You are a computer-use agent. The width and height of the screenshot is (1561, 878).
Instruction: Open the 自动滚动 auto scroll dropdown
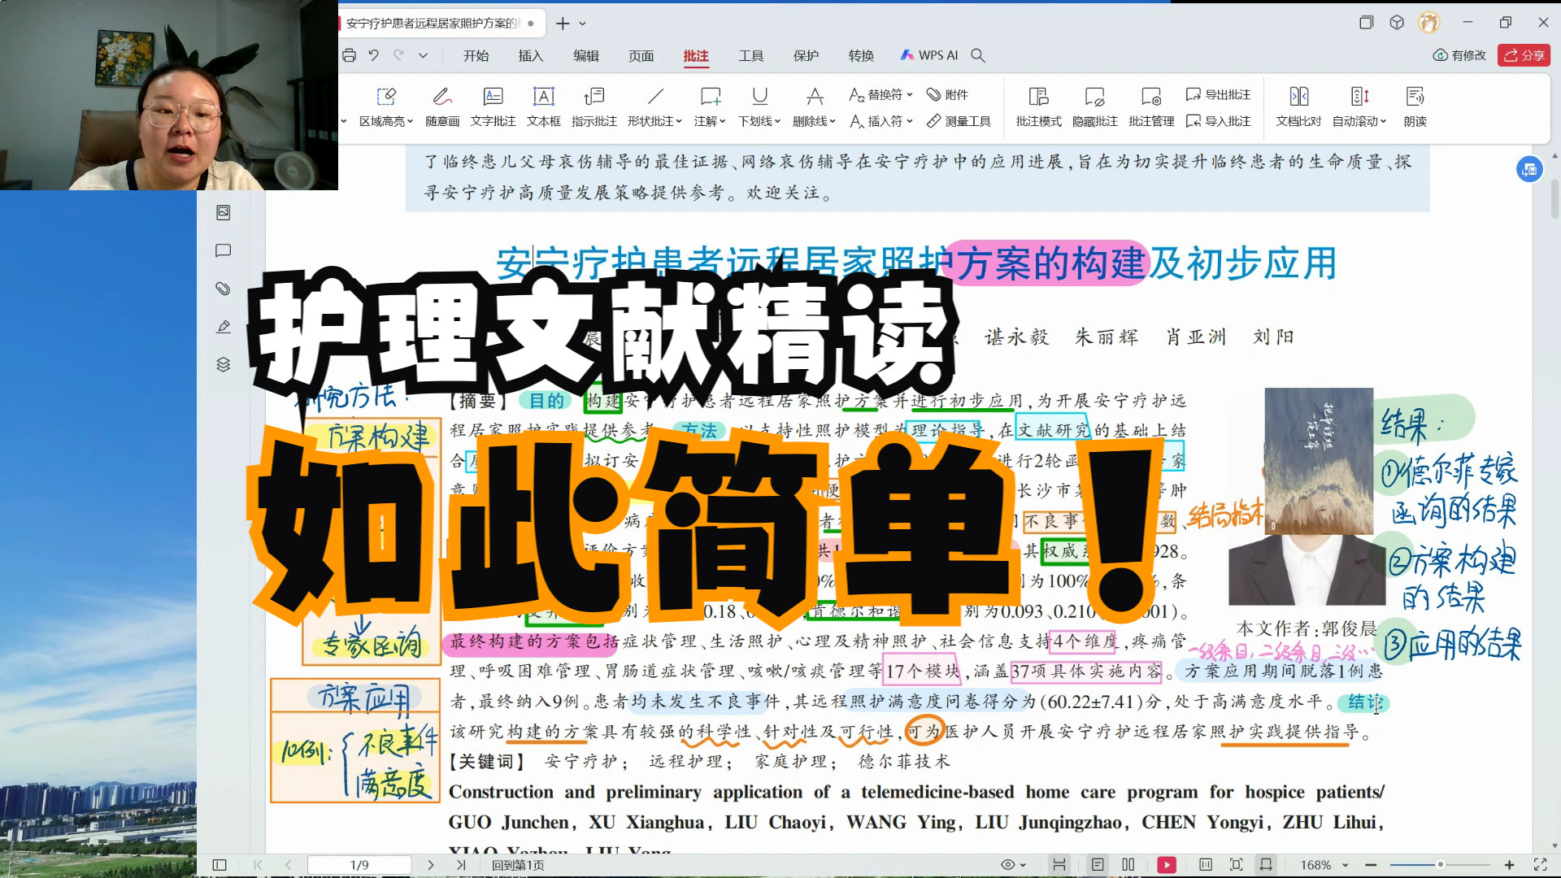(x=1359, y=107)
